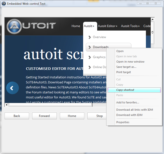Open the Downloads submenu link
Image resolution: width=164 pixels, height=154 pixels.
click(x=101, y=47)
